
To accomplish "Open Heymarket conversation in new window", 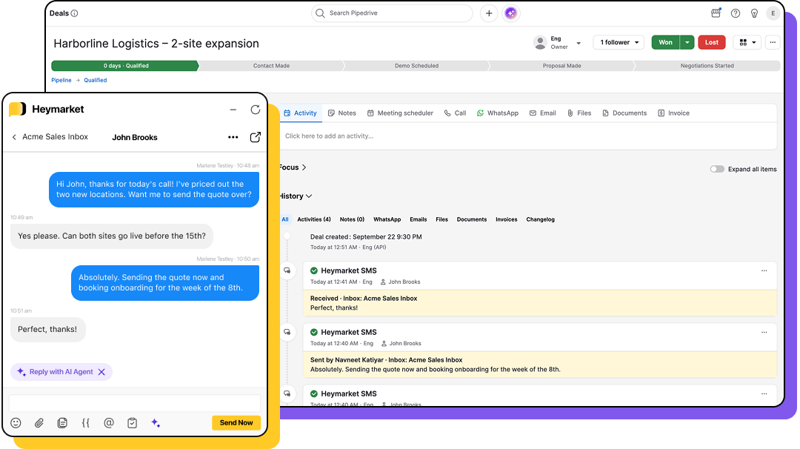I will [255, 137].
